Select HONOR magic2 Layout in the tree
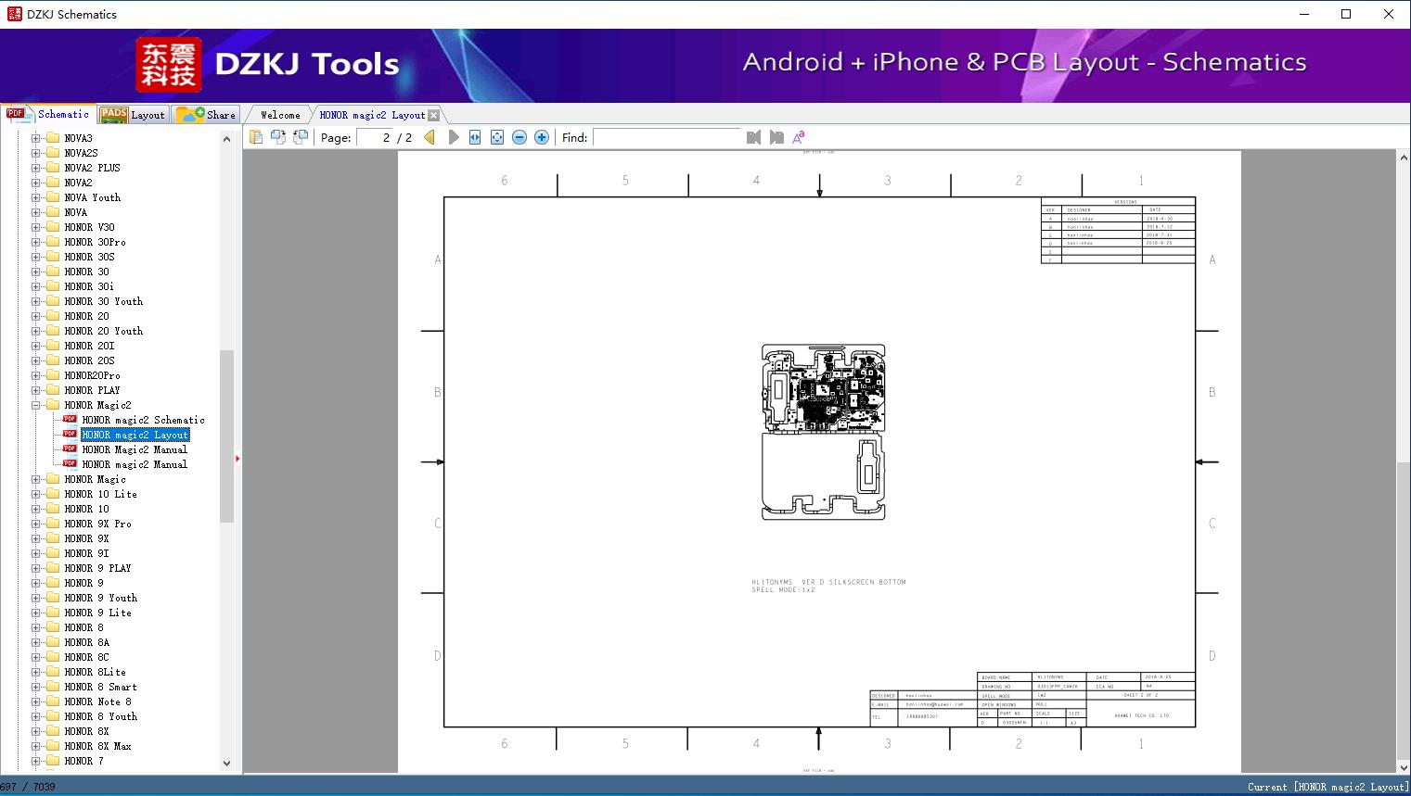Viewport: 1411px width, 796px height. 135,435
